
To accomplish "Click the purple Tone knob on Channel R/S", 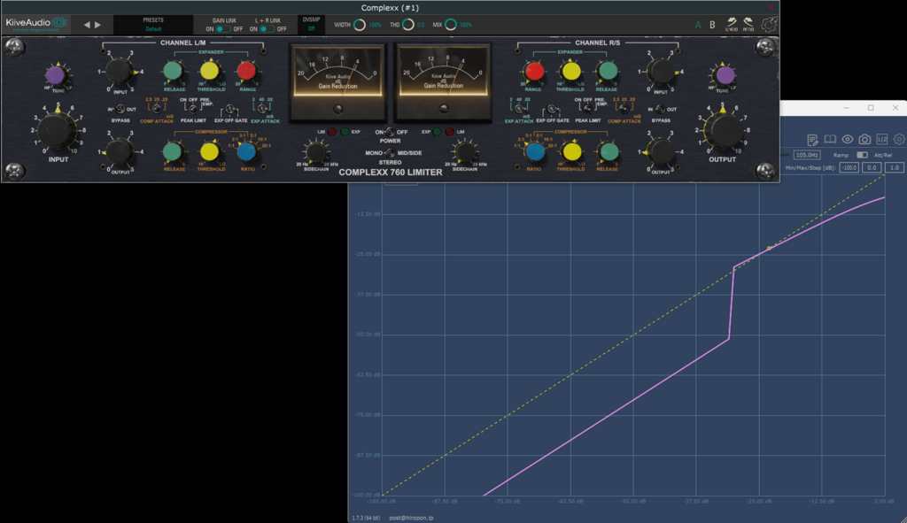I will (725, 75).
